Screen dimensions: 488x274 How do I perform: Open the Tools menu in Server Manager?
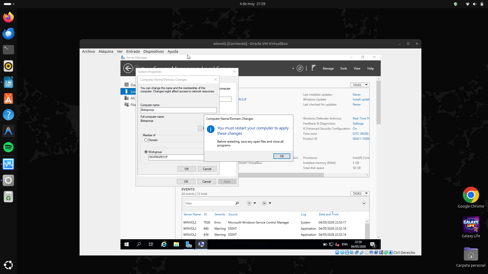344,68
